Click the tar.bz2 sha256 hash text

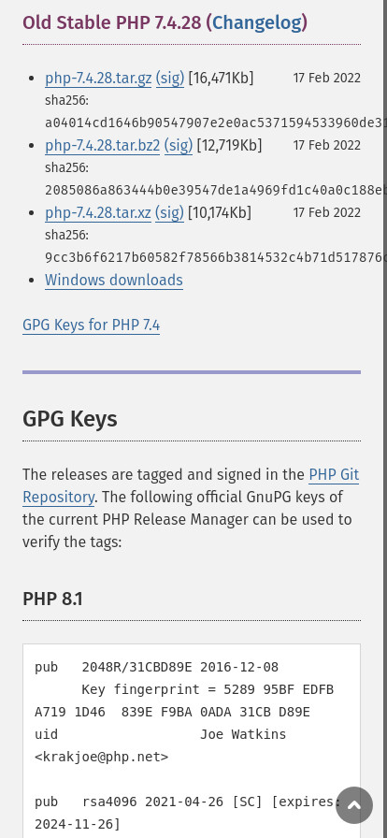click(214, 190)
